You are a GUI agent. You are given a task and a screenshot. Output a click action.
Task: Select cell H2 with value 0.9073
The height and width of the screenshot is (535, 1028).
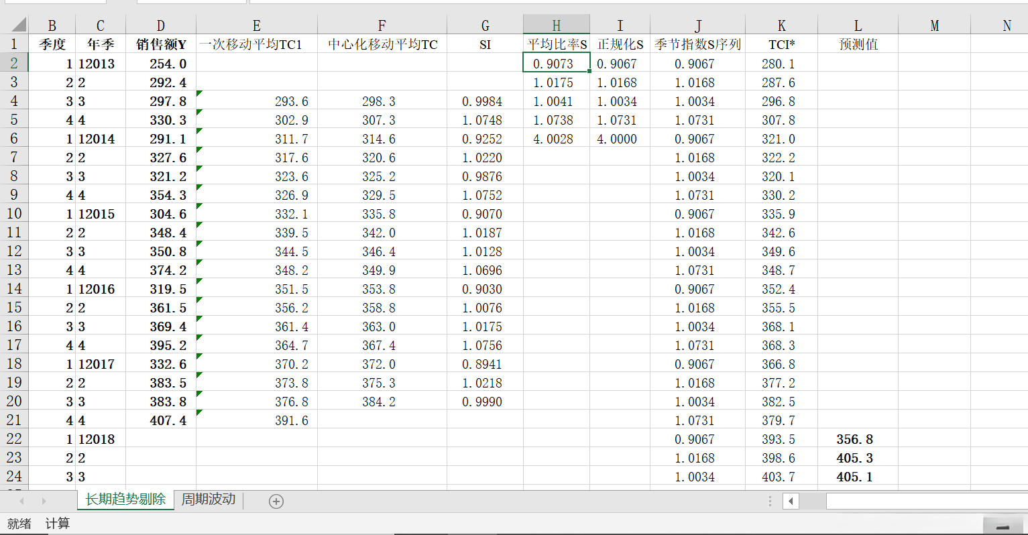pos(557,63)
